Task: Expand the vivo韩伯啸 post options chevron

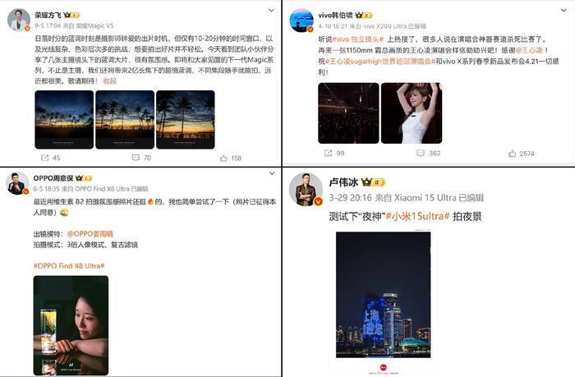Action: coord(563,11)
